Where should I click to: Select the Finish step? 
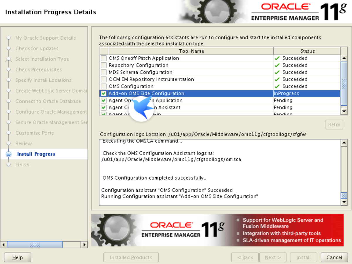coord(22,165)
